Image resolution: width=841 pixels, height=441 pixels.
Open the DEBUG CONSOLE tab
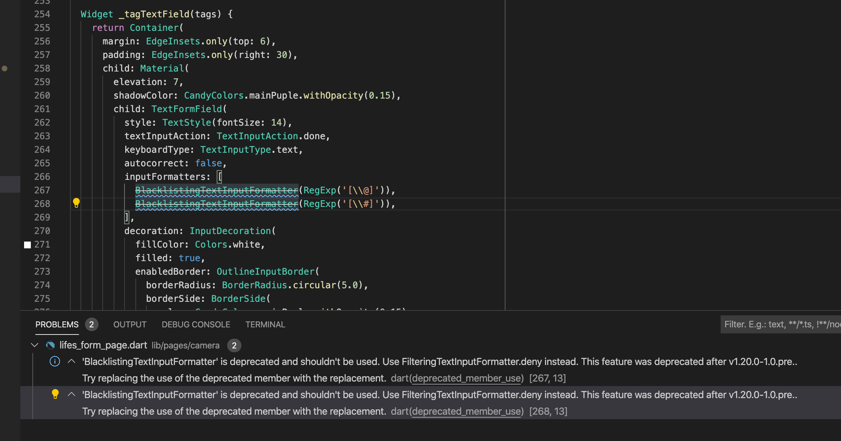coord(196,324)
